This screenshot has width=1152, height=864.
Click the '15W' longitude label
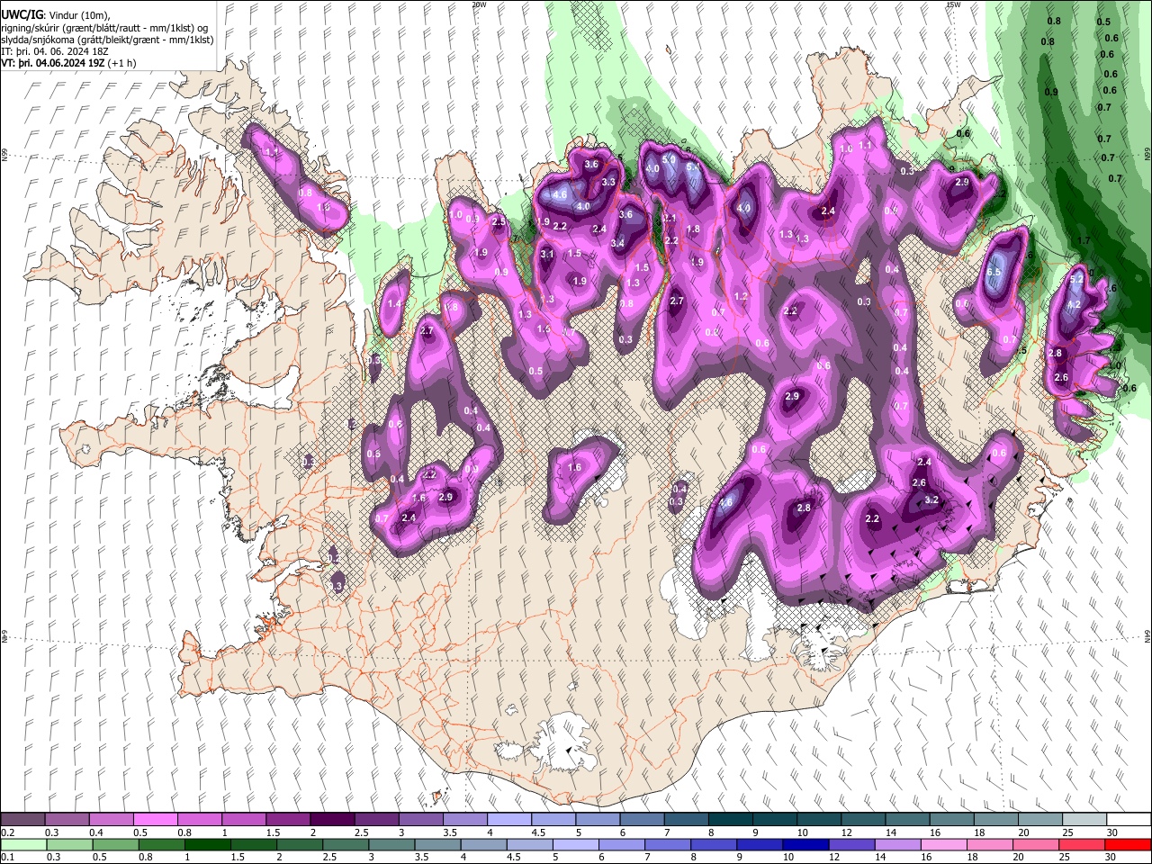(x=953, y=4)
